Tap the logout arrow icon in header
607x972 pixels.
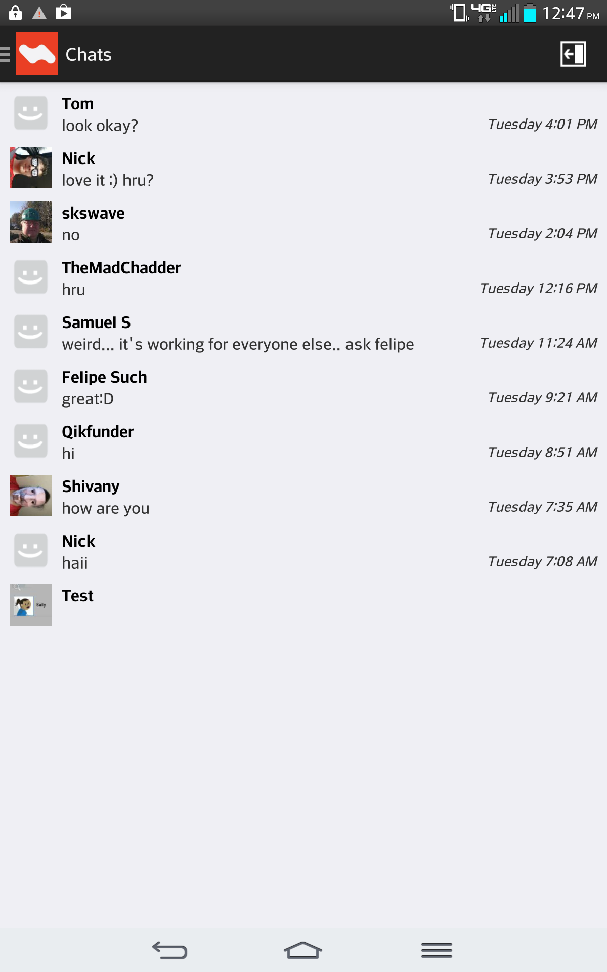(x=573, y=54)
